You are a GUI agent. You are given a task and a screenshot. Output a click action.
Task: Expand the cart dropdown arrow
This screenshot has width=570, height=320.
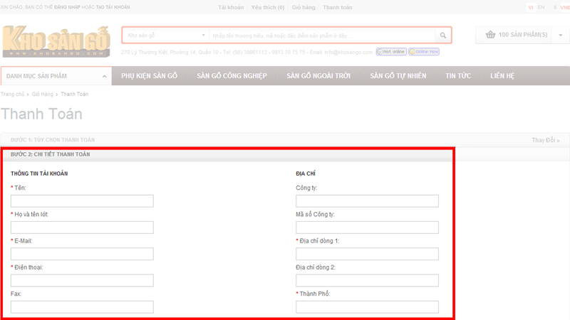[560, 35]
